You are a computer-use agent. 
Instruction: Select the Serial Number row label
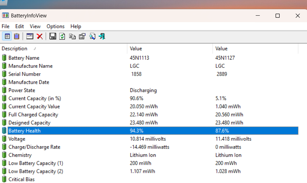25,74
